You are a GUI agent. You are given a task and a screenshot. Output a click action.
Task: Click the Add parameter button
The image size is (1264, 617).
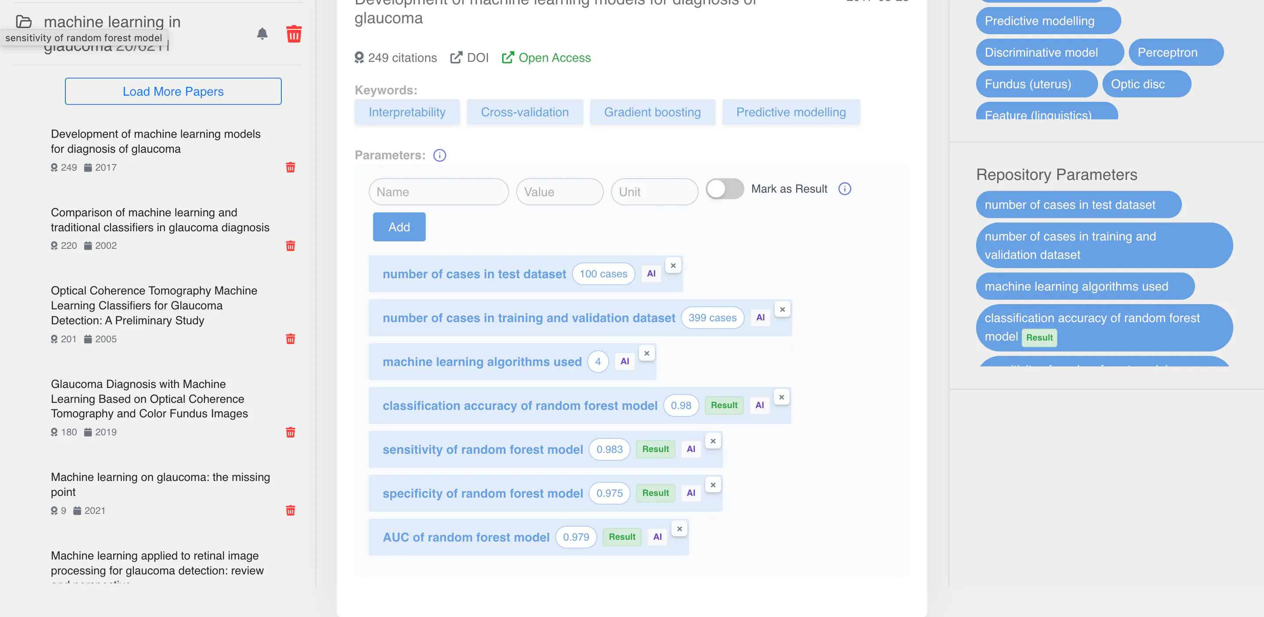tap(399, 227)
